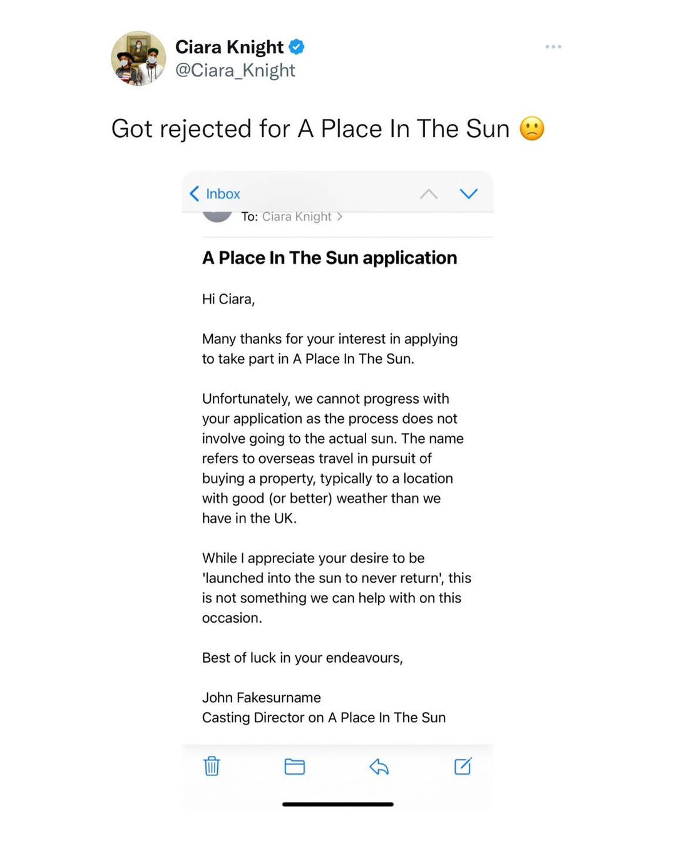Viewport: 676px width, 846px height.
Task: Go to previous message with up arrow
Action: click(x=429, y=194)
